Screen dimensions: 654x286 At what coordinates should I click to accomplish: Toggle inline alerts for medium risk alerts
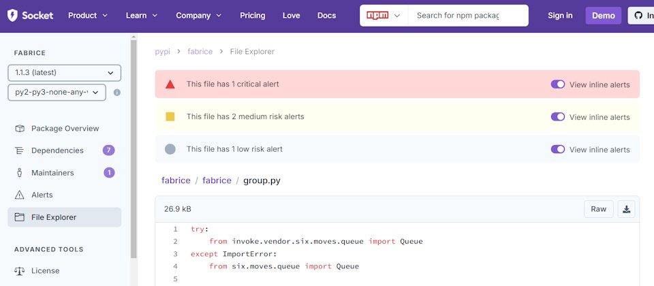pos(558,116)
